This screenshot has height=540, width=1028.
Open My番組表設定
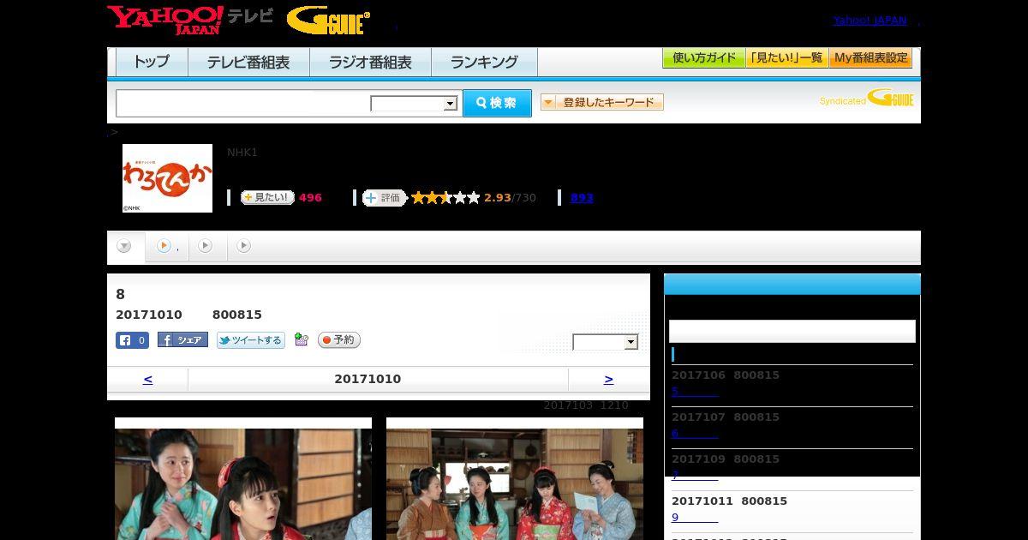click(x=870, y=58)
